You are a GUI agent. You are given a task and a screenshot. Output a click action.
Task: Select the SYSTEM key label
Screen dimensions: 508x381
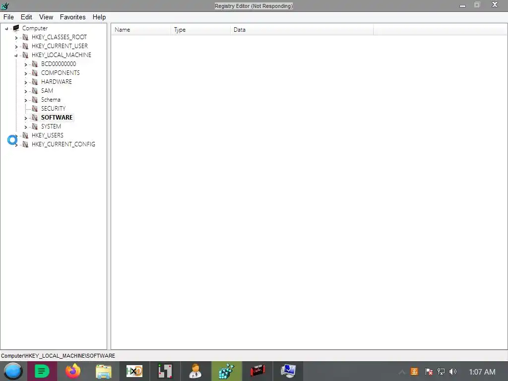tap(51, 127)
